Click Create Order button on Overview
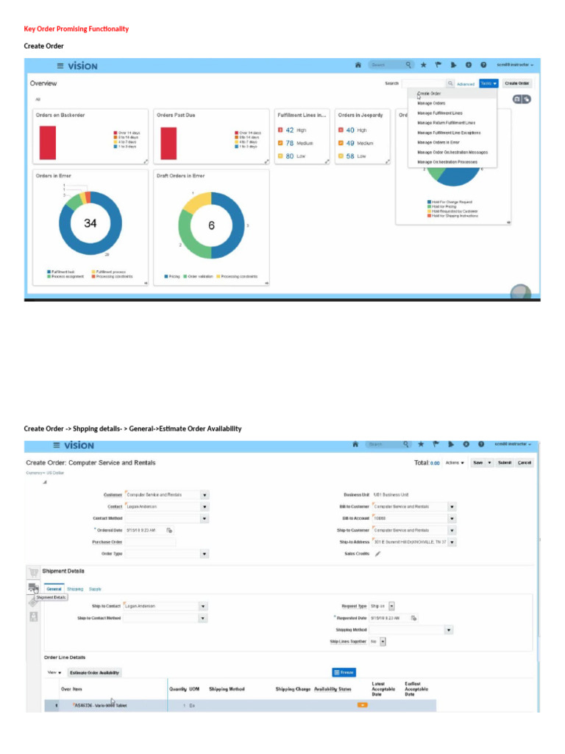 coord(517,84)
